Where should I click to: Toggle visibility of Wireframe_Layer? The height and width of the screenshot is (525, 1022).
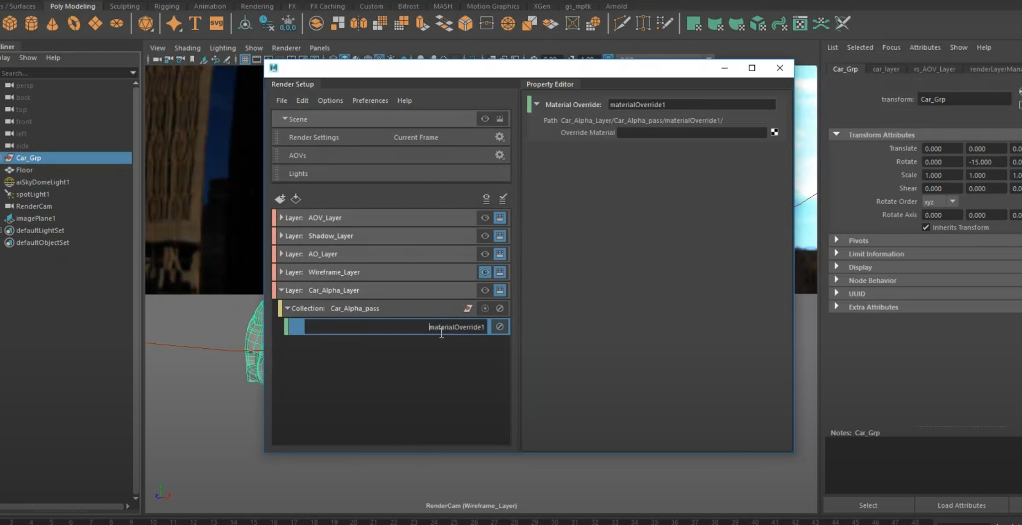(x=485, y=272)
